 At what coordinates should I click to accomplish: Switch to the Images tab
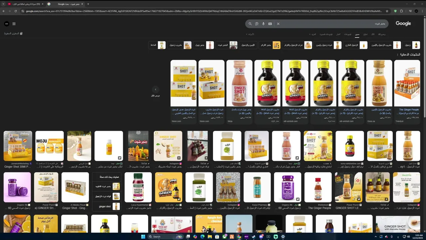pos(357,34)
